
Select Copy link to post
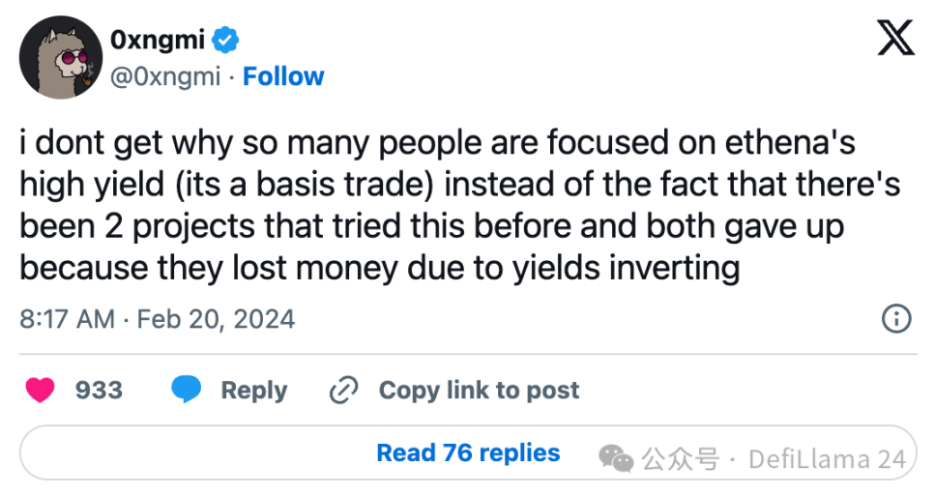pyautogui.click(x=479, y=390)
